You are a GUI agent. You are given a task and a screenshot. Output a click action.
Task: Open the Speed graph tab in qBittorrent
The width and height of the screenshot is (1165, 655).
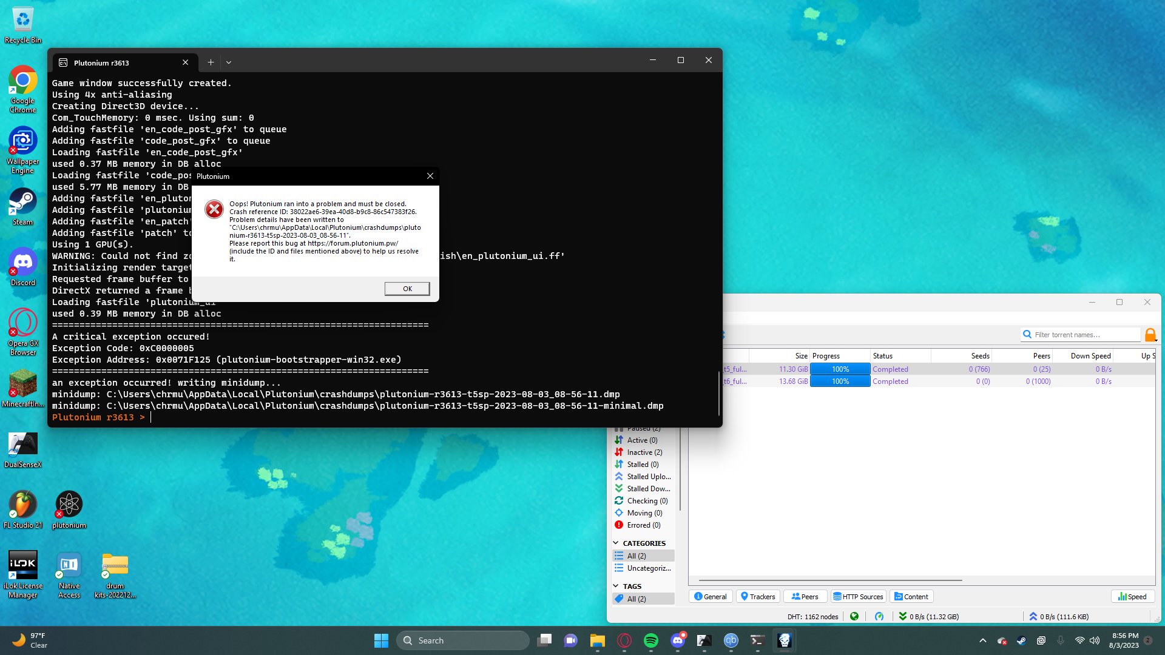click(1132, 597)
